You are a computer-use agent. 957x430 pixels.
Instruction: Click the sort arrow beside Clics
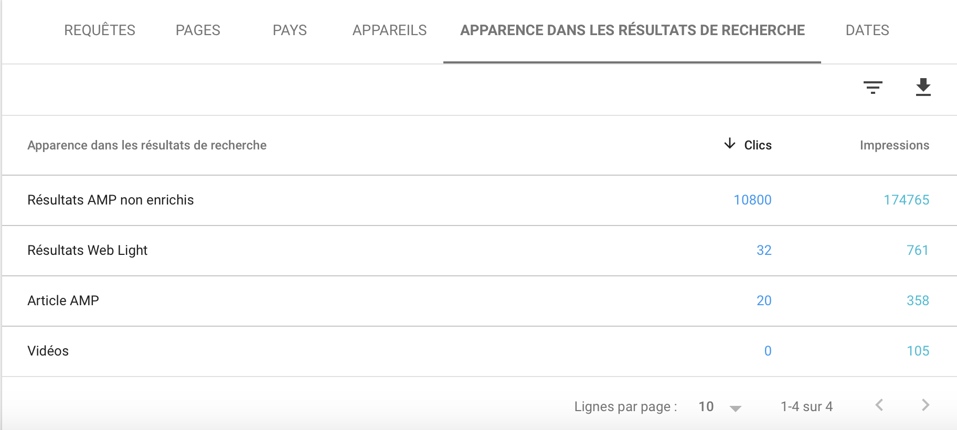[729, 144]
